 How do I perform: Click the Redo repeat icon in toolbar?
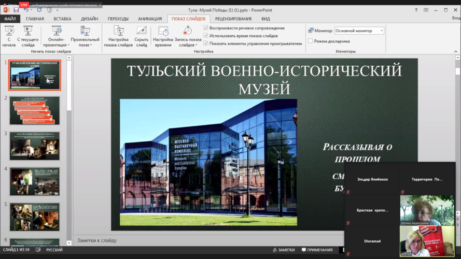pos(39,10)
